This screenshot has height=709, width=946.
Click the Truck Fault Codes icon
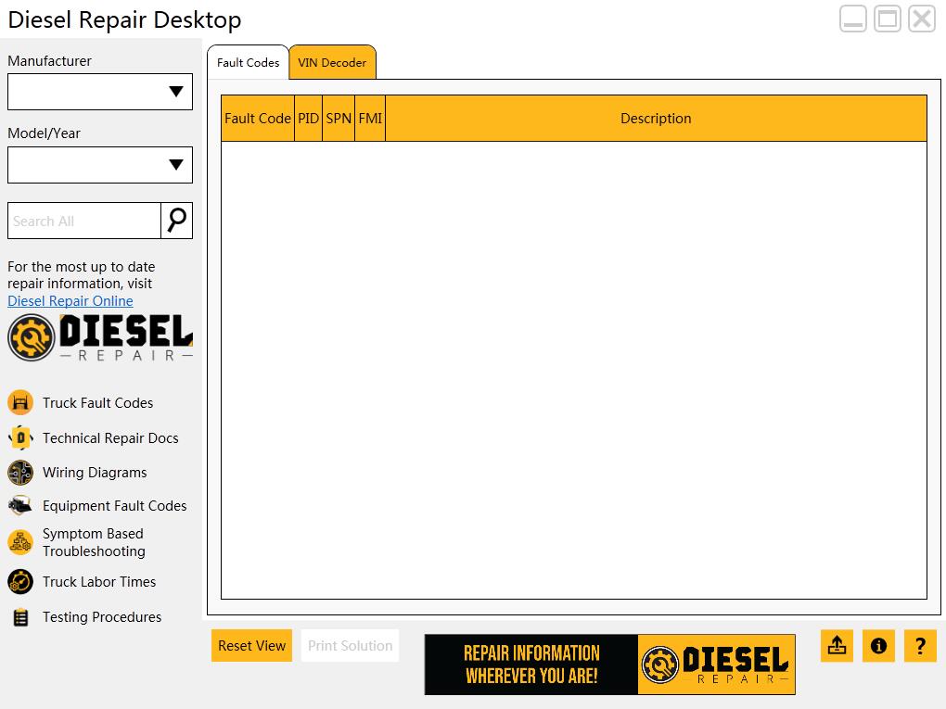click(20, 402)
